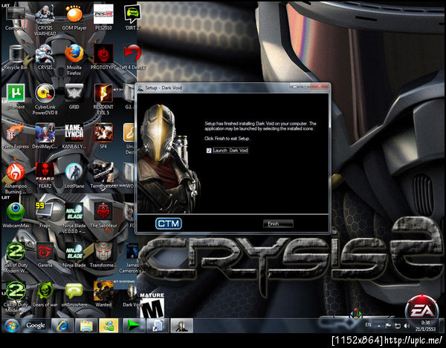Select the Recycle Bin icon
Viewport: 446px width, 348px height.
click(16, 58)
